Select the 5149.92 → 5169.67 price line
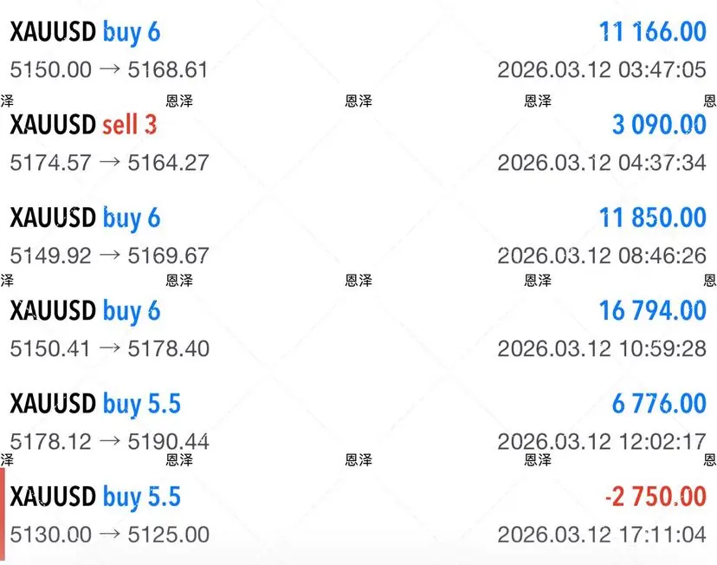Image resolution: width=717 pixels, height=565 pixels. [x=109, y=256]
